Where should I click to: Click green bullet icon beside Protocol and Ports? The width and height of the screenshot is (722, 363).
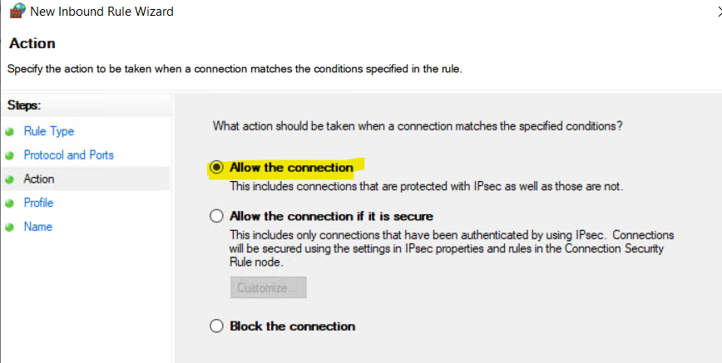tap(9, 156)
